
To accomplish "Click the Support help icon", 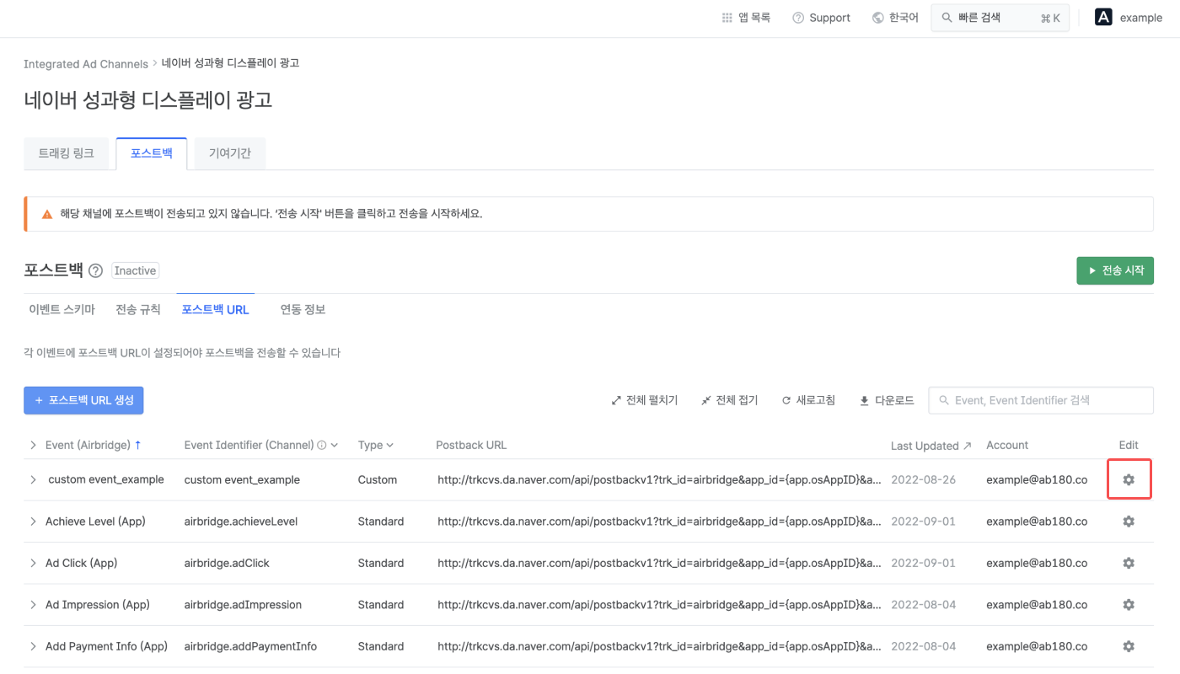I will coord(798,18).
